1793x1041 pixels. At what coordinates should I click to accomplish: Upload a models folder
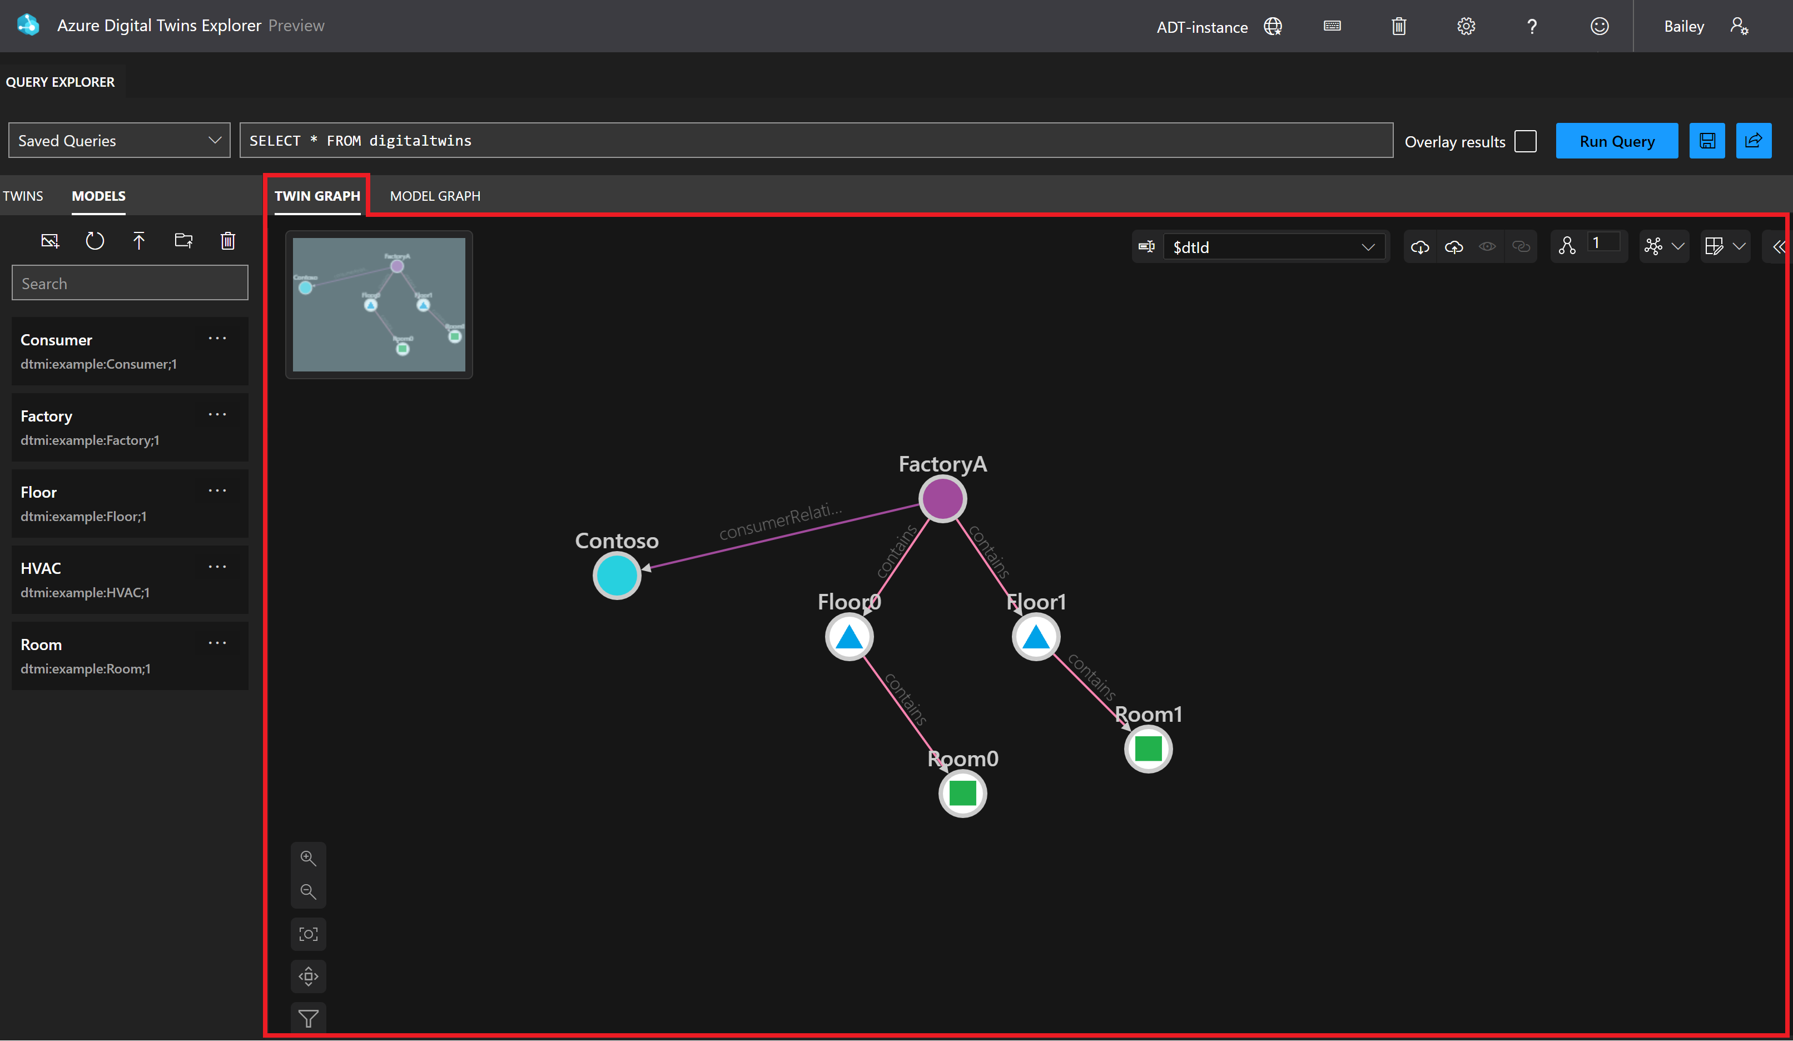183,240
